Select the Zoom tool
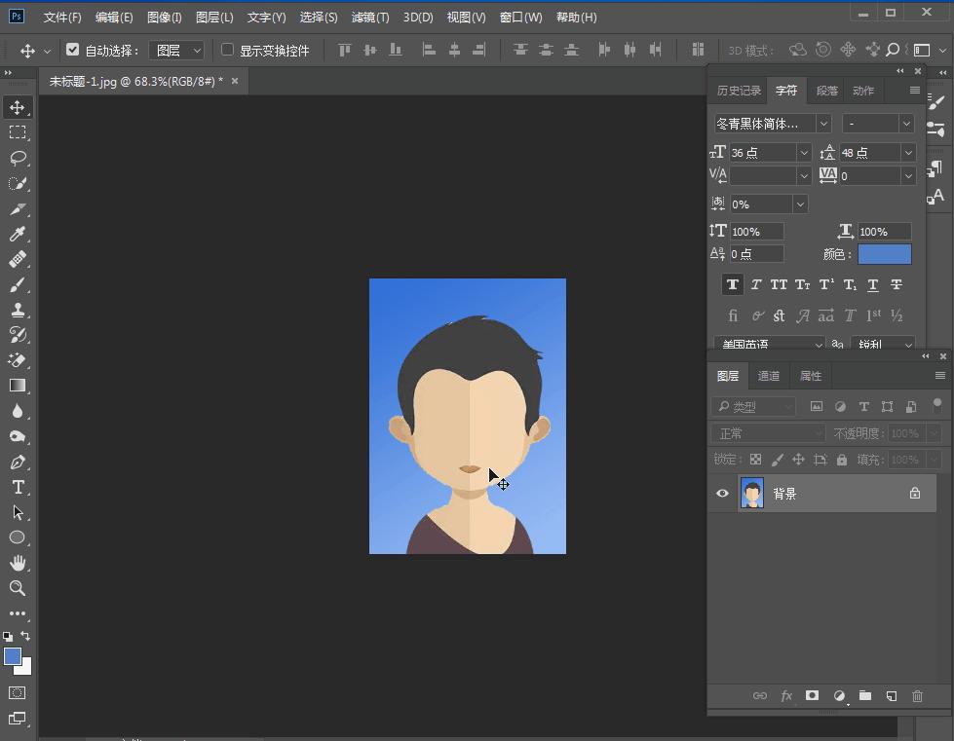Screen dimensions: 954x741 tap(18, 588)
